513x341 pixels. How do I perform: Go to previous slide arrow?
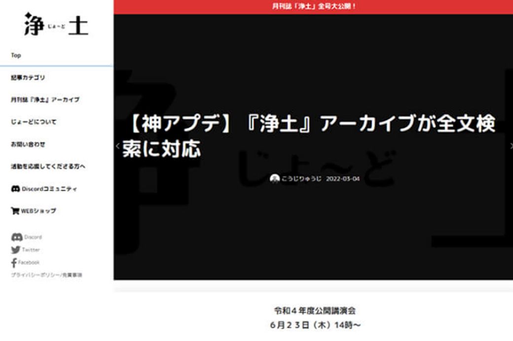pos(117,146)
